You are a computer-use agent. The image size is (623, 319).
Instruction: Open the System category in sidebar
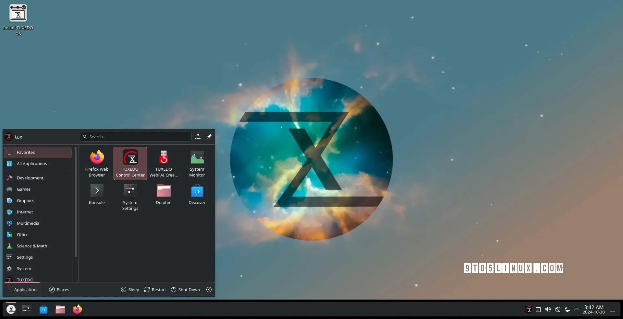tap(38, 268)
